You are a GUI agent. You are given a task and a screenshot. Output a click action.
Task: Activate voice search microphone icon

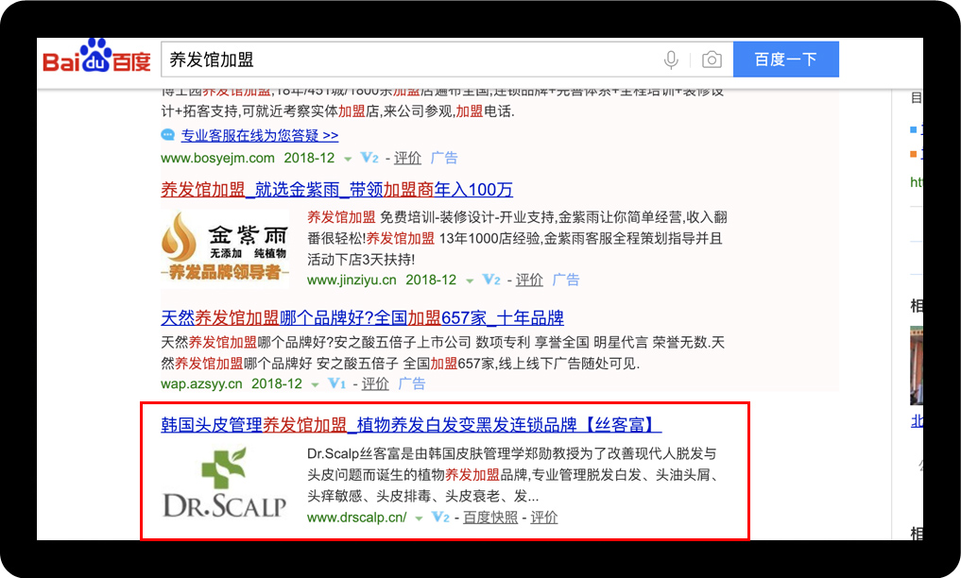point(671,60)
